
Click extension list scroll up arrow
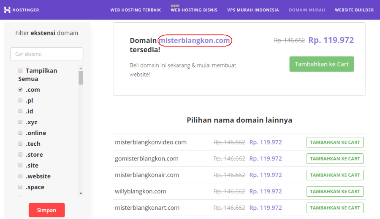(x=81, y=68)
